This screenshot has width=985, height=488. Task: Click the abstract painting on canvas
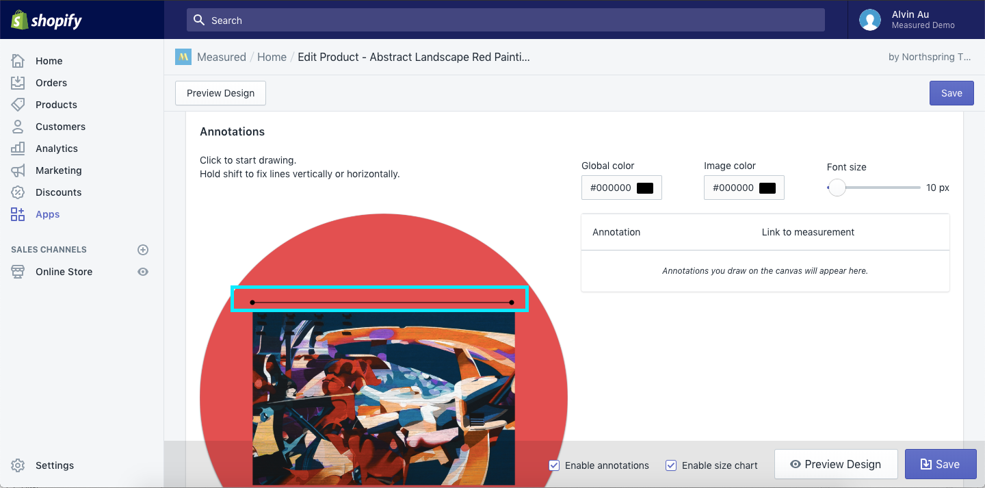point(384,398)
